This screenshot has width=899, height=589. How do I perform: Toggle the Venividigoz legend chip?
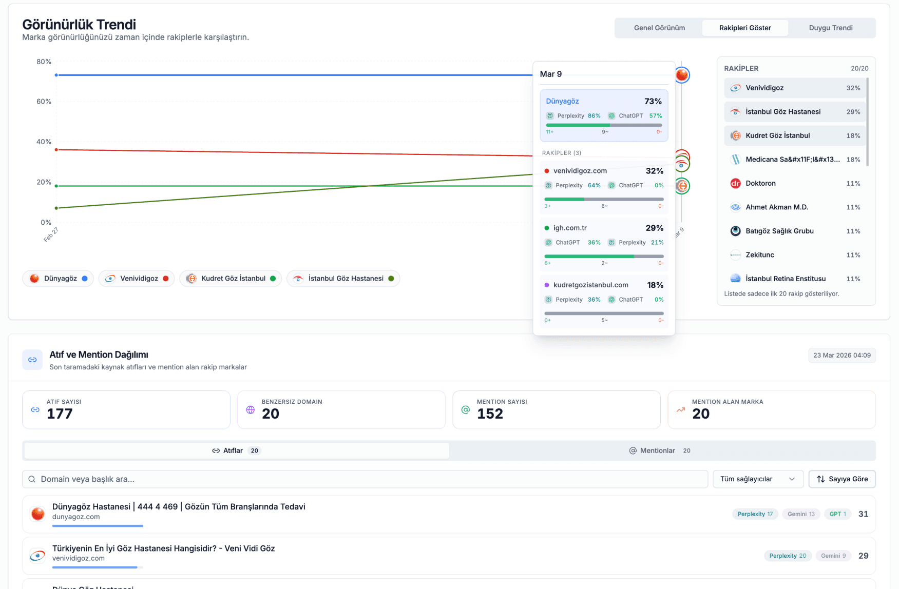(x=137, y=279)
